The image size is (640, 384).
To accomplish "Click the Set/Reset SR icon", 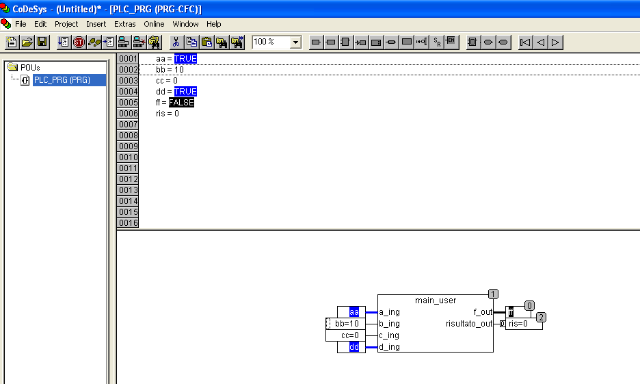I will [x=437, y=42].
